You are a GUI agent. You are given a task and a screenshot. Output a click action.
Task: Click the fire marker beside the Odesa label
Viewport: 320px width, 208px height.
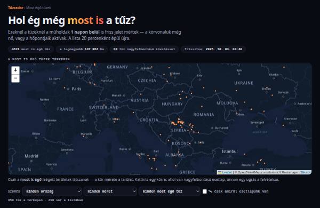[236, 113]
